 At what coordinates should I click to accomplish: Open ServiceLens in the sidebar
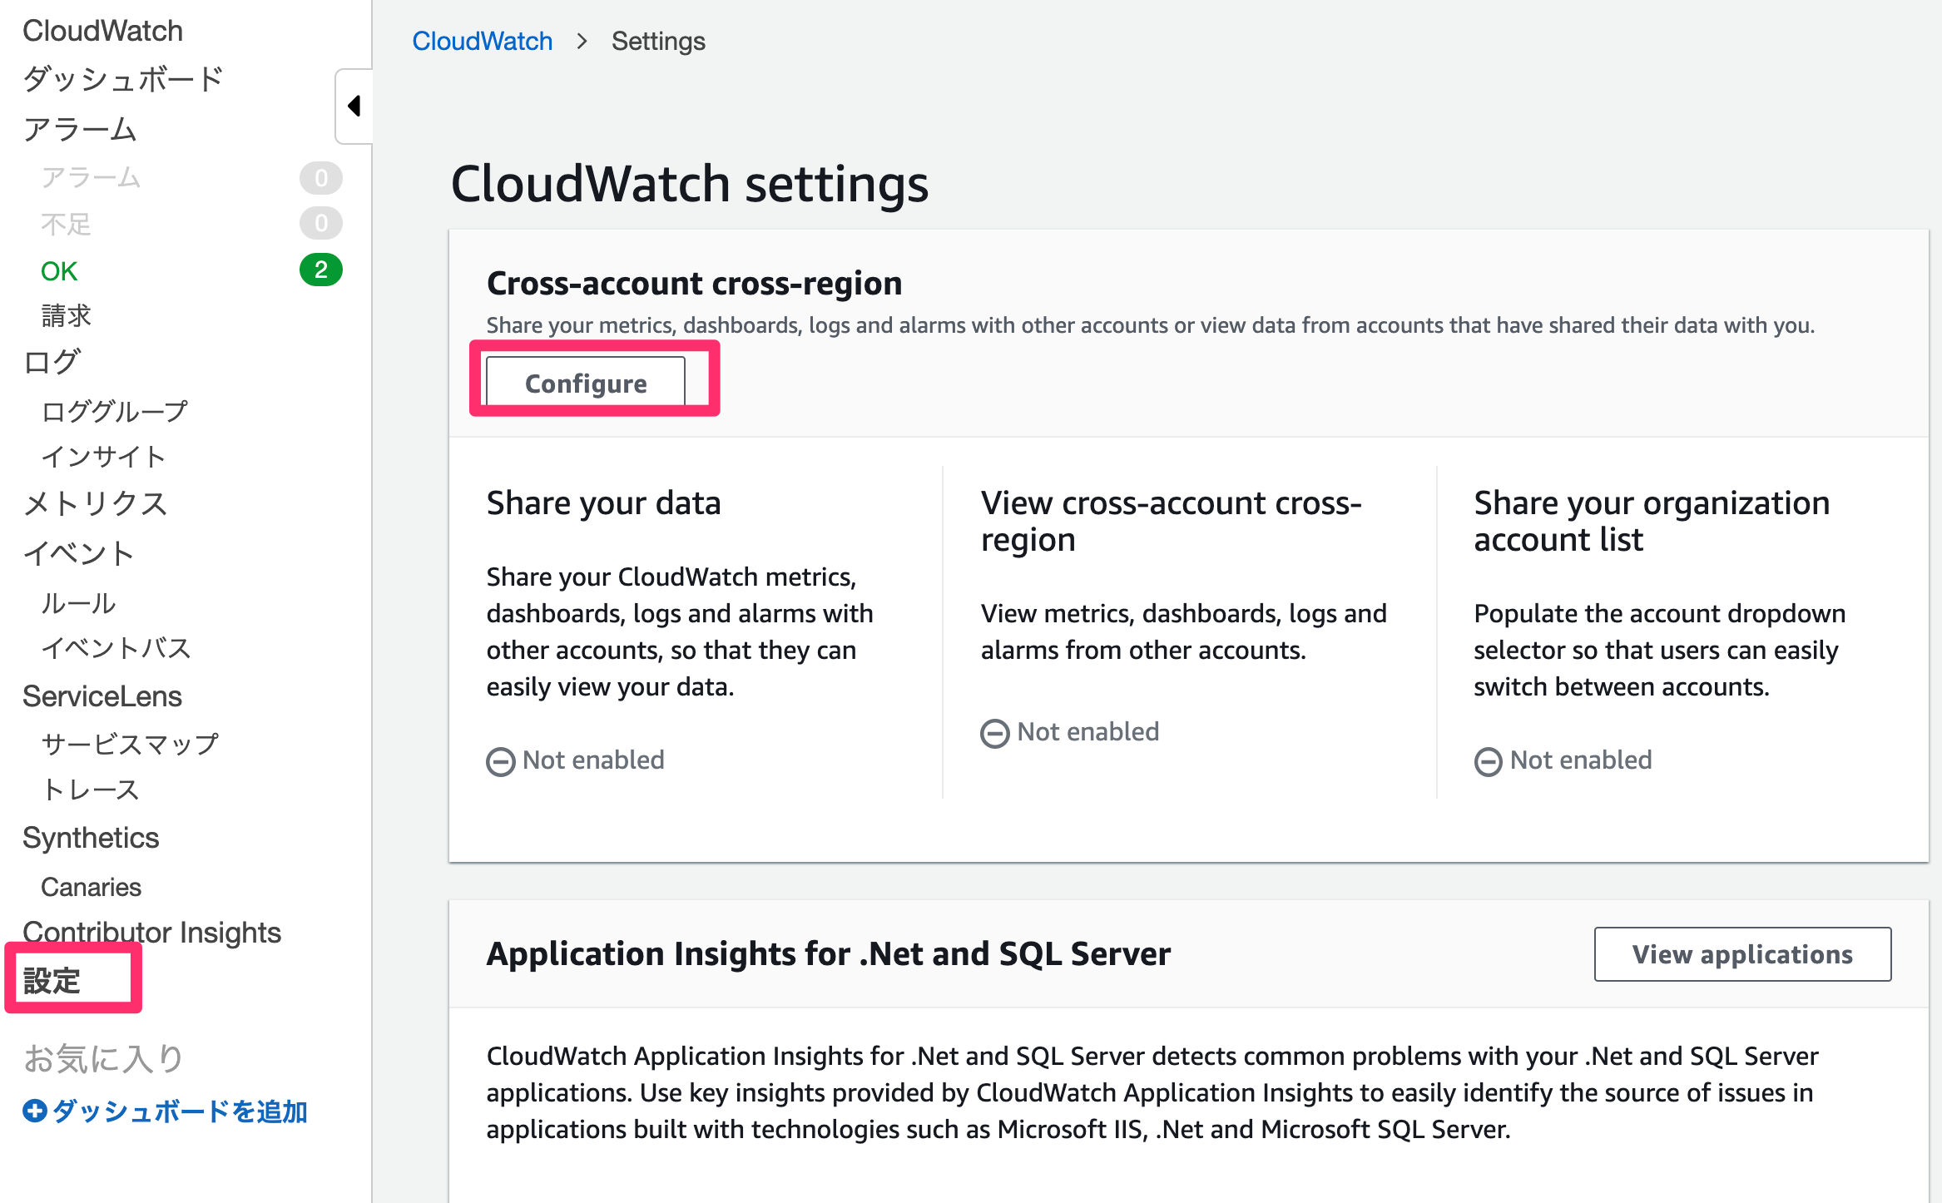click(102, 696)
